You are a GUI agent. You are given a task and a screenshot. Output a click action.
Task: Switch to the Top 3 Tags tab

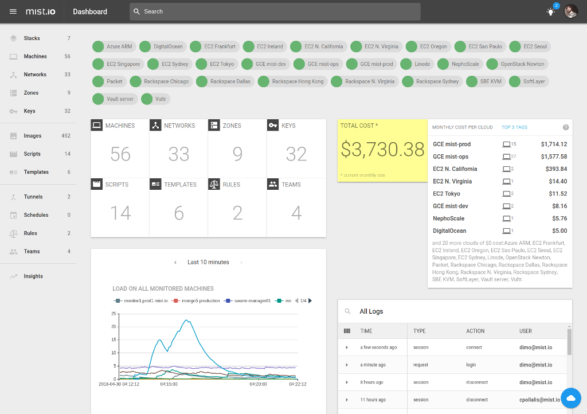tap(514, 127)
